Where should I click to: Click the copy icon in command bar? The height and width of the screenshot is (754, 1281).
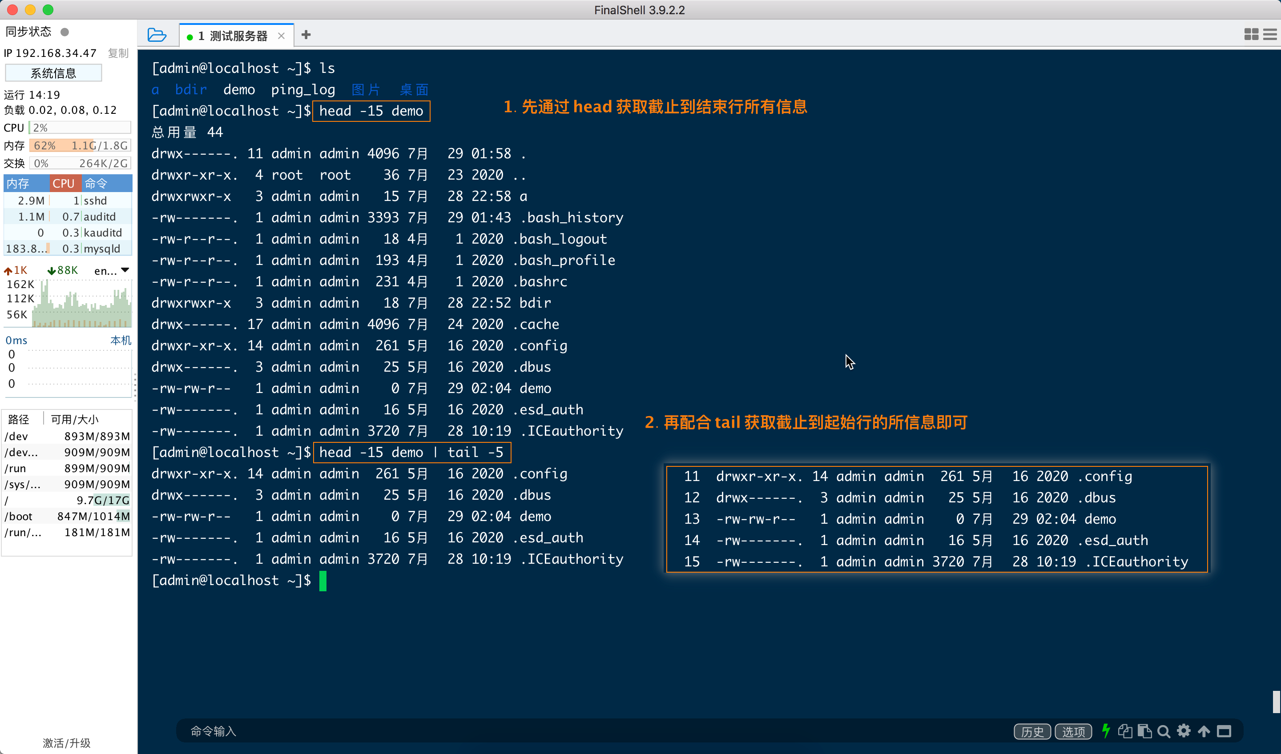(1125, 730)
